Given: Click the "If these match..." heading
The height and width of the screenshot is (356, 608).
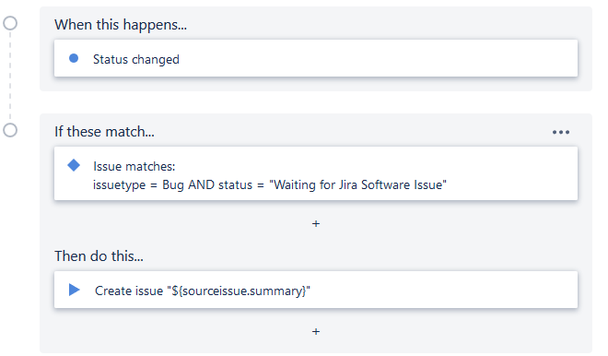Looking at the screenshot, I should pyautogui.click(x=104, y=132).
